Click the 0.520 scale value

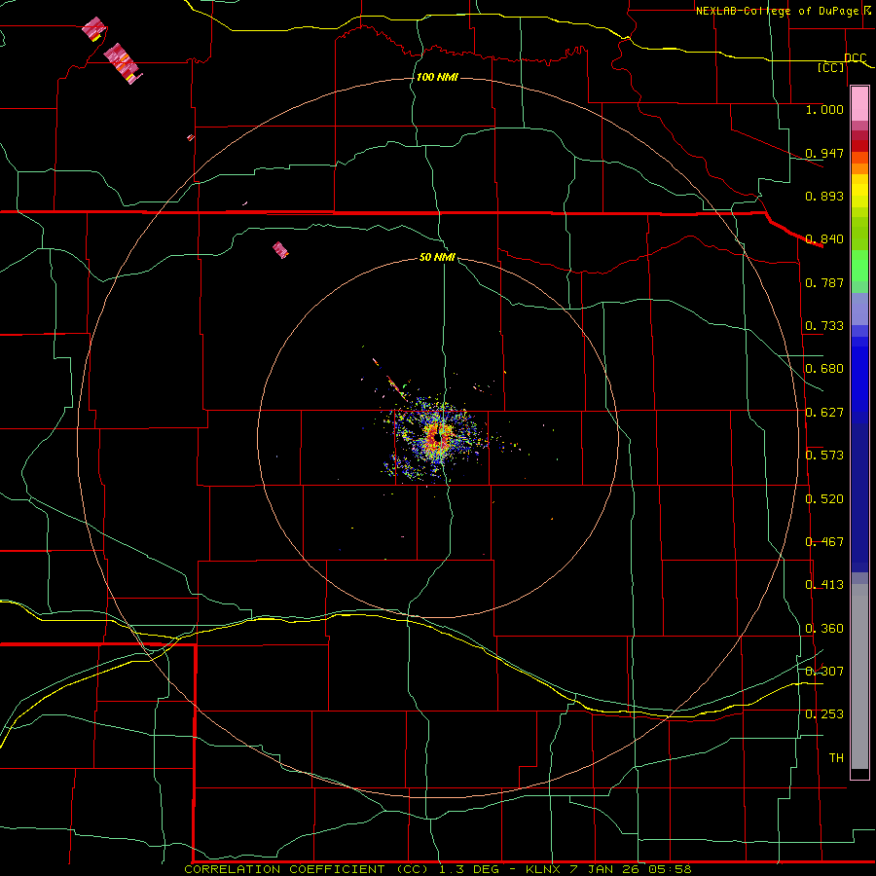click(824, 499)
